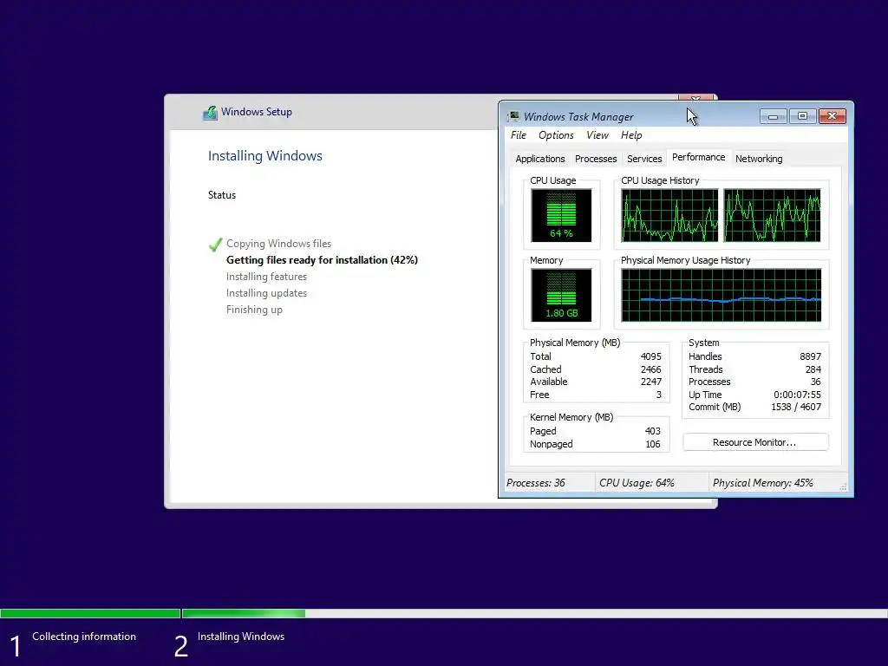This screenshot has height=666, width=888.
Task: Click the Installing features step
Action: (266, 277)
